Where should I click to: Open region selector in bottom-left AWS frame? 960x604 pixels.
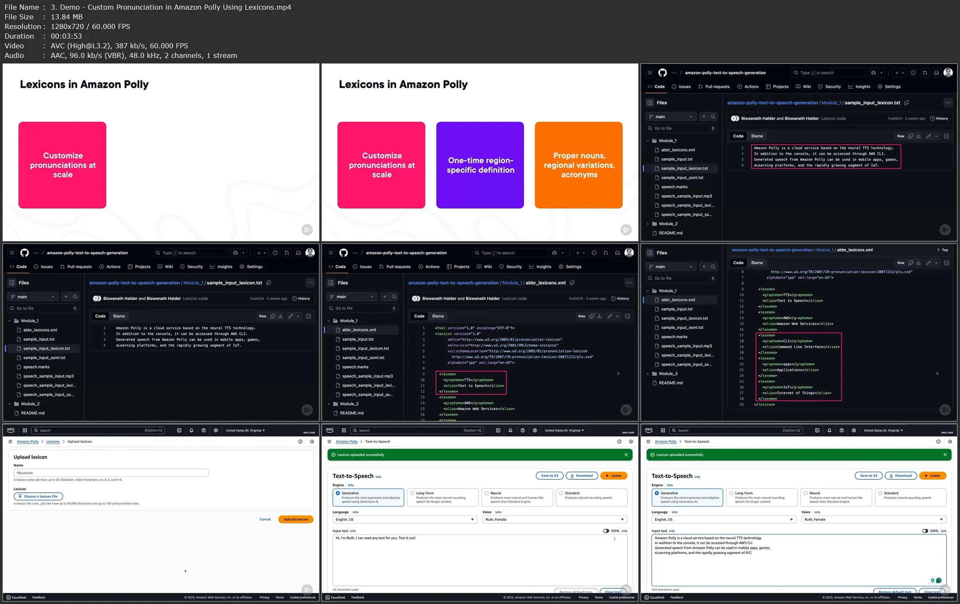coord(245,430)
